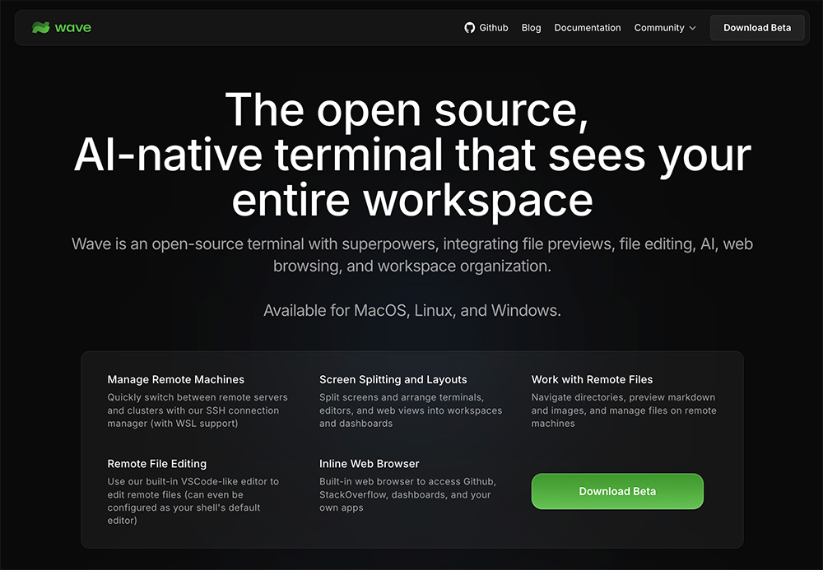
Task: Click the GitHub octocat icon
Action: (x=469, y=28)
